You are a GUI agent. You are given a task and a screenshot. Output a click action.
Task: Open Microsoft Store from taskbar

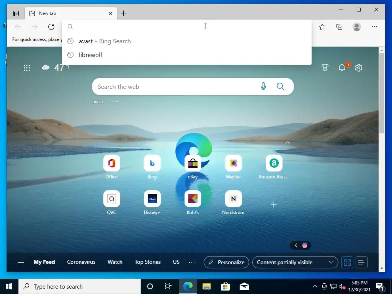[225, 286]
